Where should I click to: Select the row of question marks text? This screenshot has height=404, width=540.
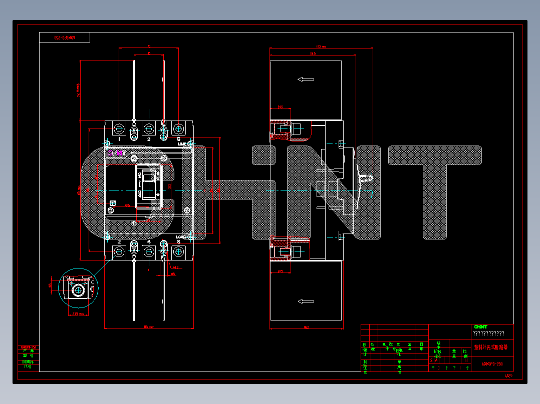tap(488, 333)
